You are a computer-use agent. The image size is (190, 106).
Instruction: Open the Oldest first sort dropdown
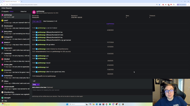point(23,11)
